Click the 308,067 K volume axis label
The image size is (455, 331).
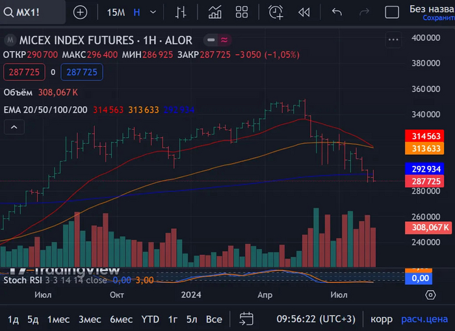click(x=428, y=228)
